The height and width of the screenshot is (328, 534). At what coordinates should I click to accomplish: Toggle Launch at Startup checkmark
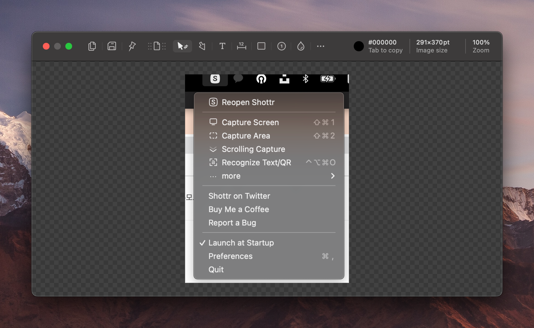pyautogui.click(x=269, y=243)
